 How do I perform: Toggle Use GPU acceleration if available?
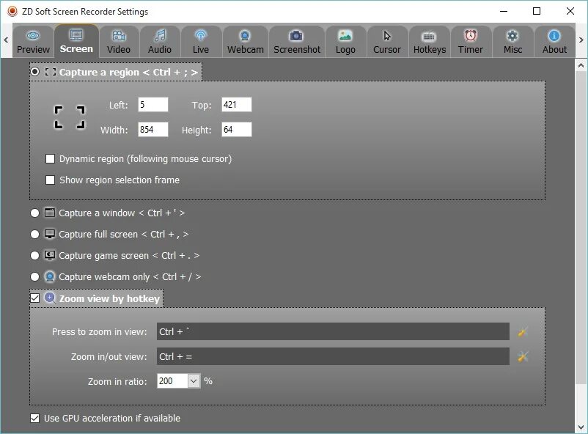(x=35, y=419)
